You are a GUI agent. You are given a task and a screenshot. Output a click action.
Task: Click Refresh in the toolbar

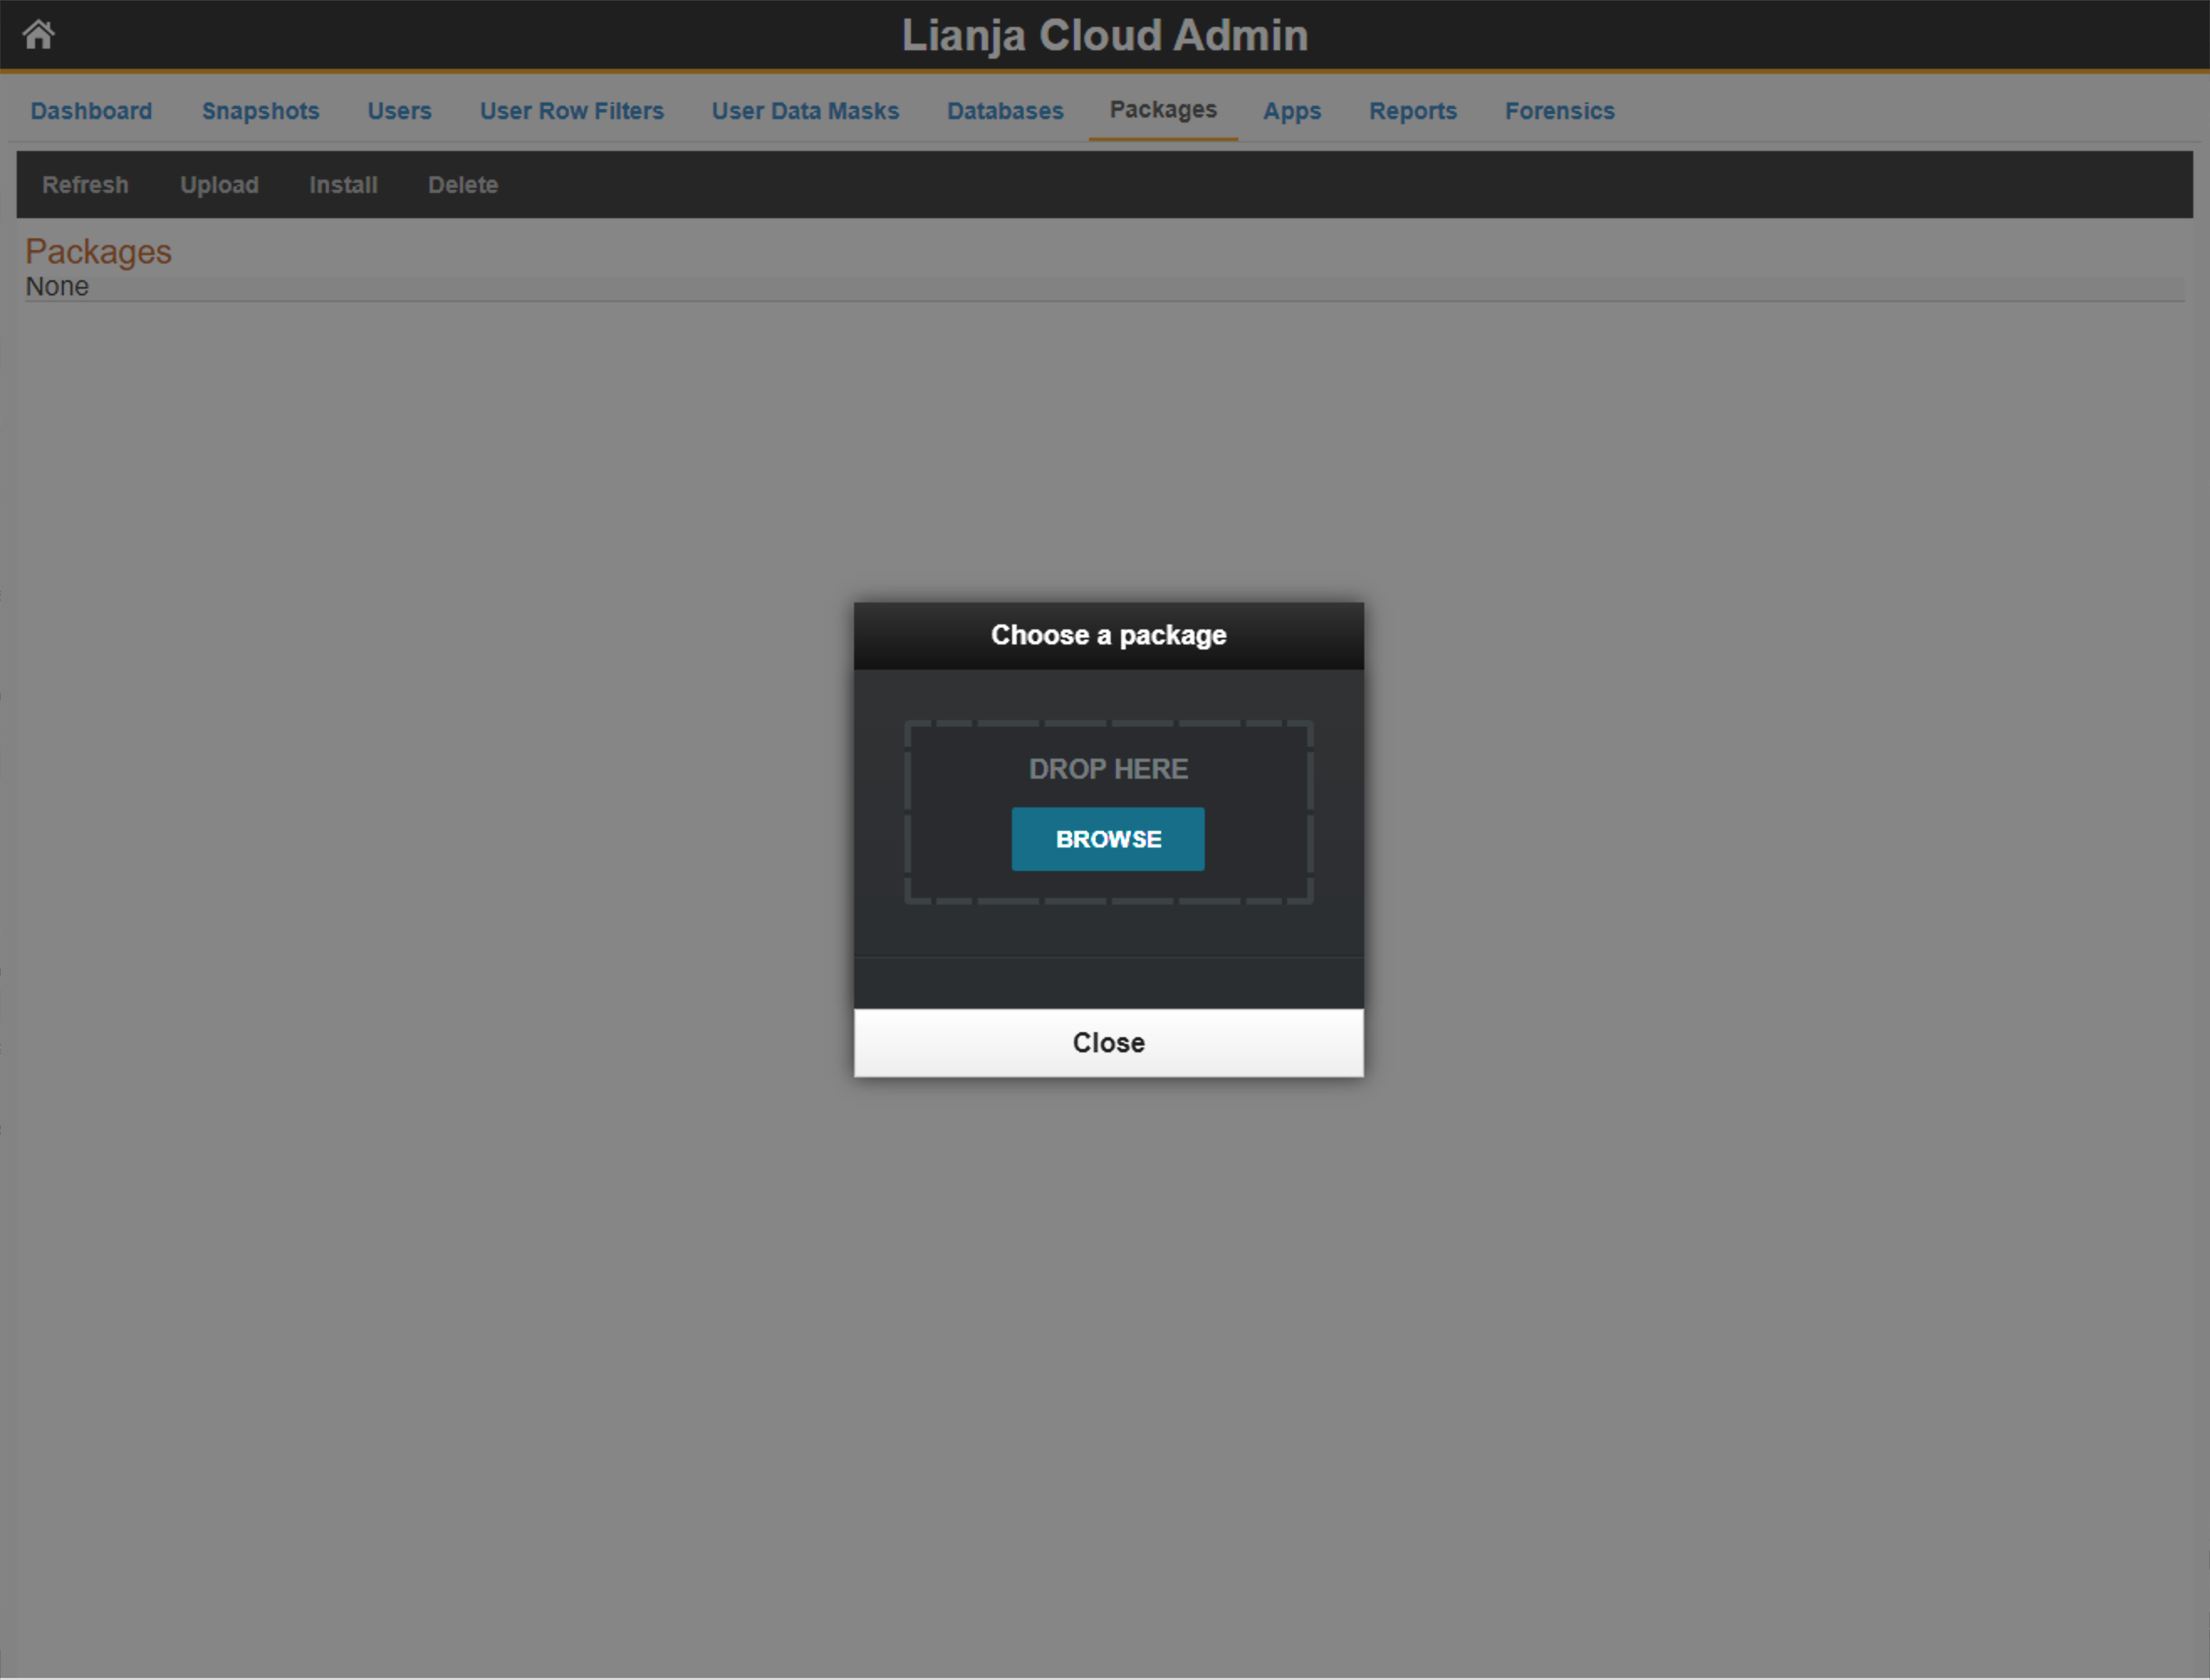(85, 185)
